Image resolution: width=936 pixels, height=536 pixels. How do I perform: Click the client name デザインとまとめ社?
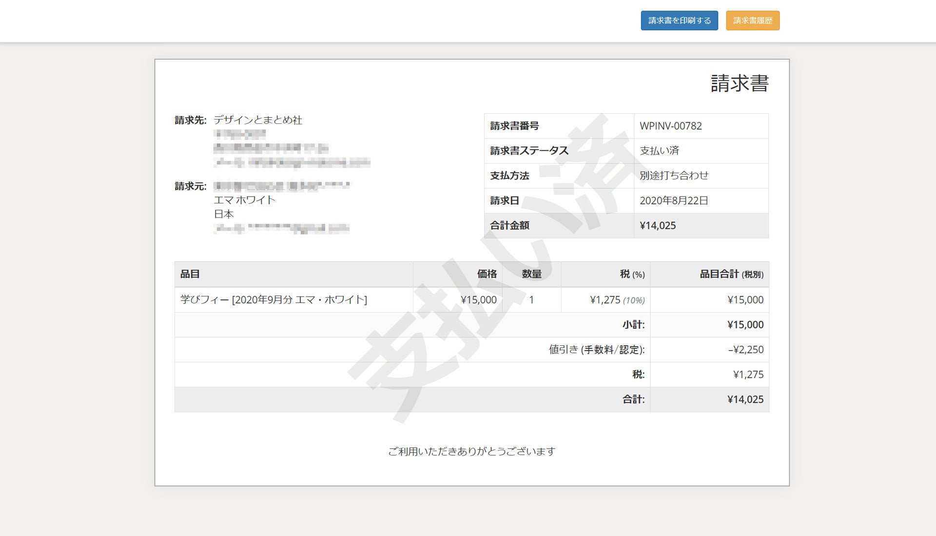[x=258, y=120]
